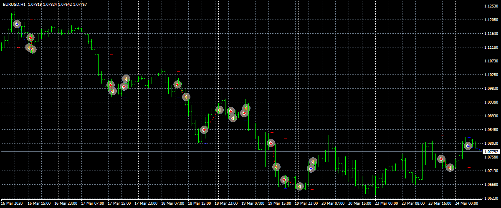Click time axis label 20 Mar 07:00
This screenshot has height=208, width=501.
tap(334, 204)
